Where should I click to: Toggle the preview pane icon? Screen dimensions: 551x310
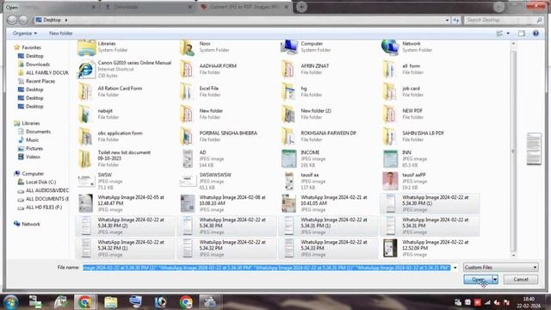521,34
